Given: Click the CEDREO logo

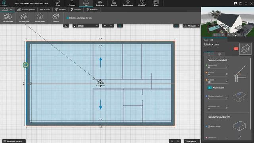Looking at the screenshot, I should (x=4, y=3).
